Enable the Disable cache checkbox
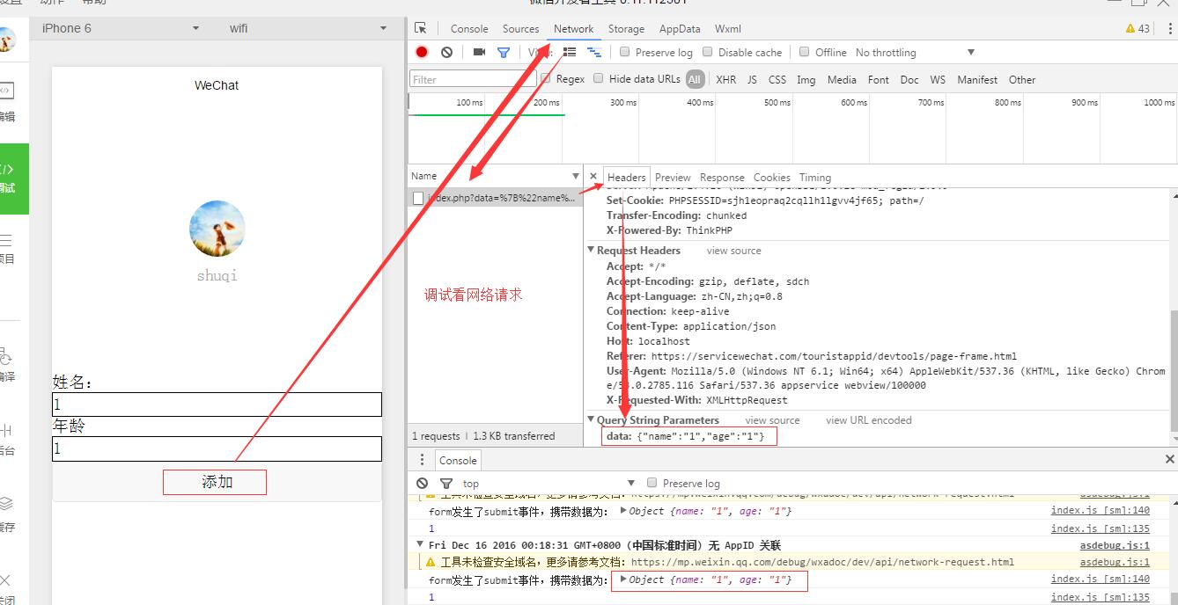1178x605 pixels. (x=709, y=52)
